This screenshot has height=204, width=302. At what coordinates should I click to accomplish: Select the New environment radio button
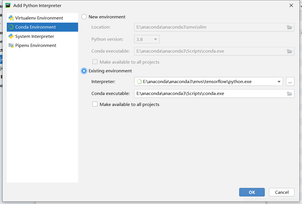click(x=84, y=17)
